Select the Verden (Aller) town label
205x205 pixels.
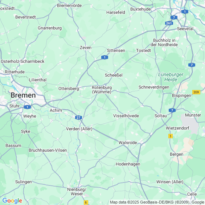point(79,129)
